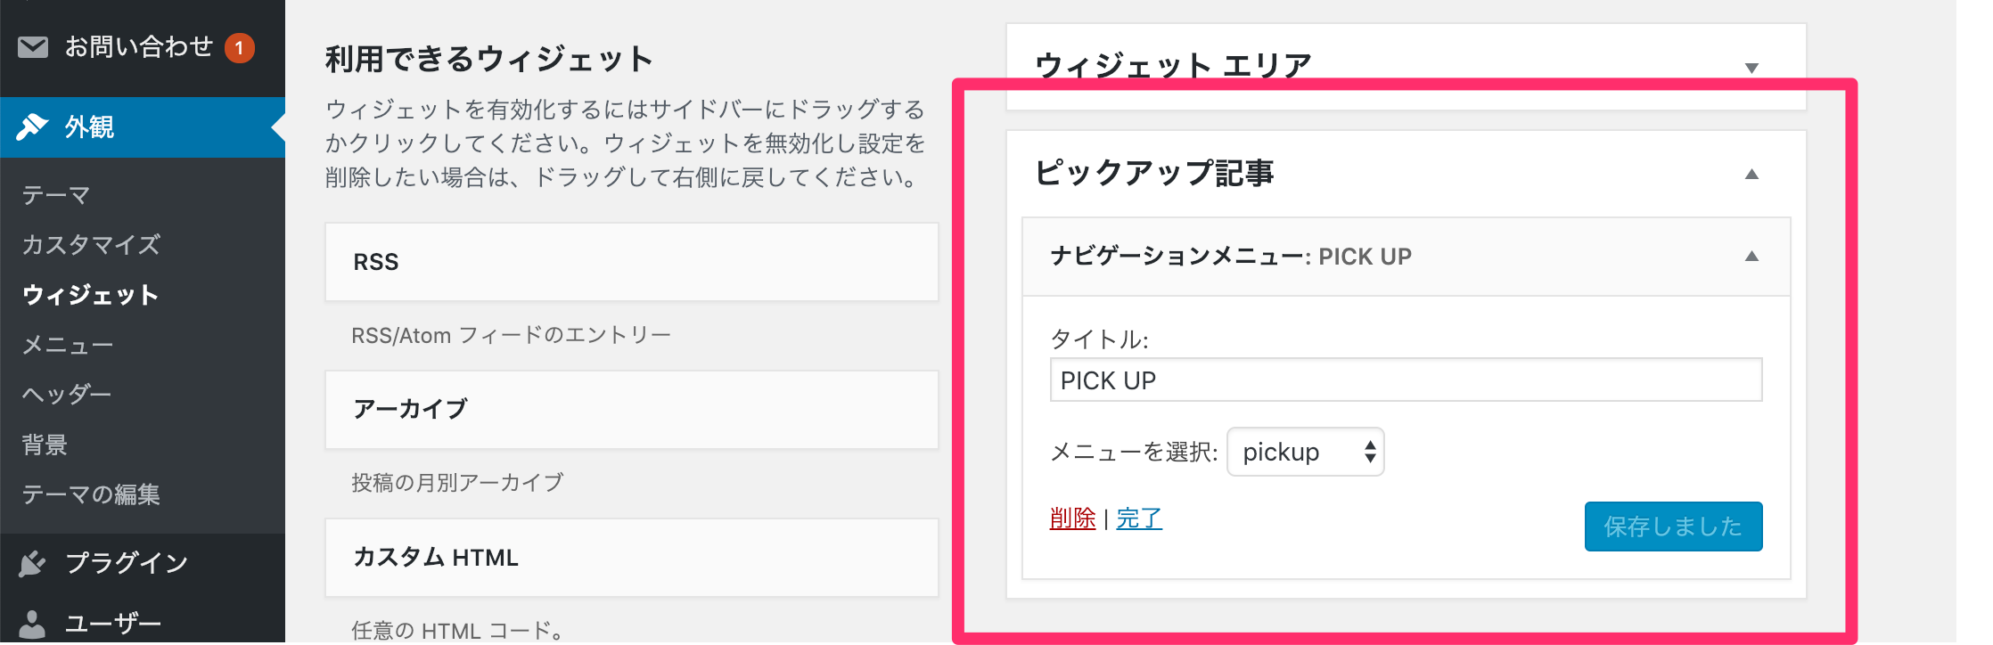This screenshot has height=645, width=1993.
Task: Click the 保存しました button
Action: [1673, 527]
